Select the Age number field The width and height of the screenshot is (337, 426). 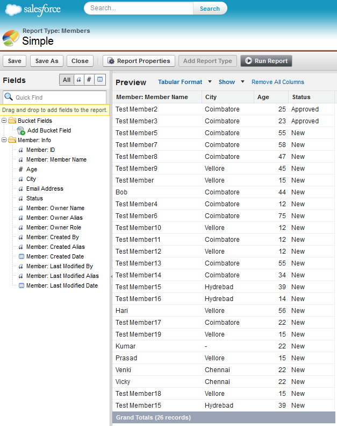point(32,169)
